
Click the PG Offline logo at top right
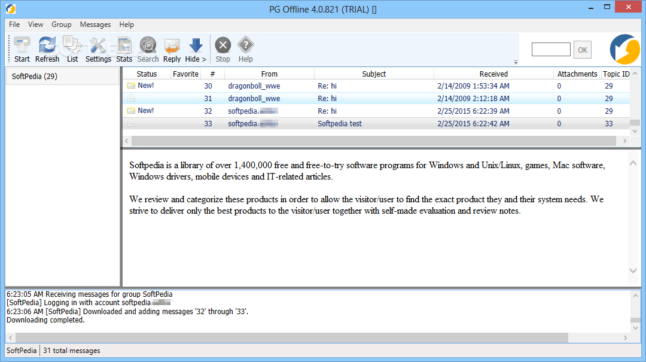[x=624, y=50]
